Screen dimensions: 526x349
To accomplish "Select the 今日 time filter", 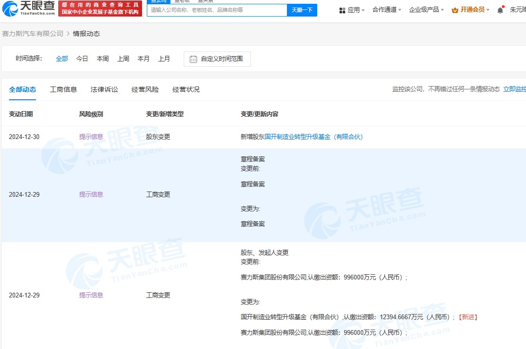I will [x=81, y=58].
